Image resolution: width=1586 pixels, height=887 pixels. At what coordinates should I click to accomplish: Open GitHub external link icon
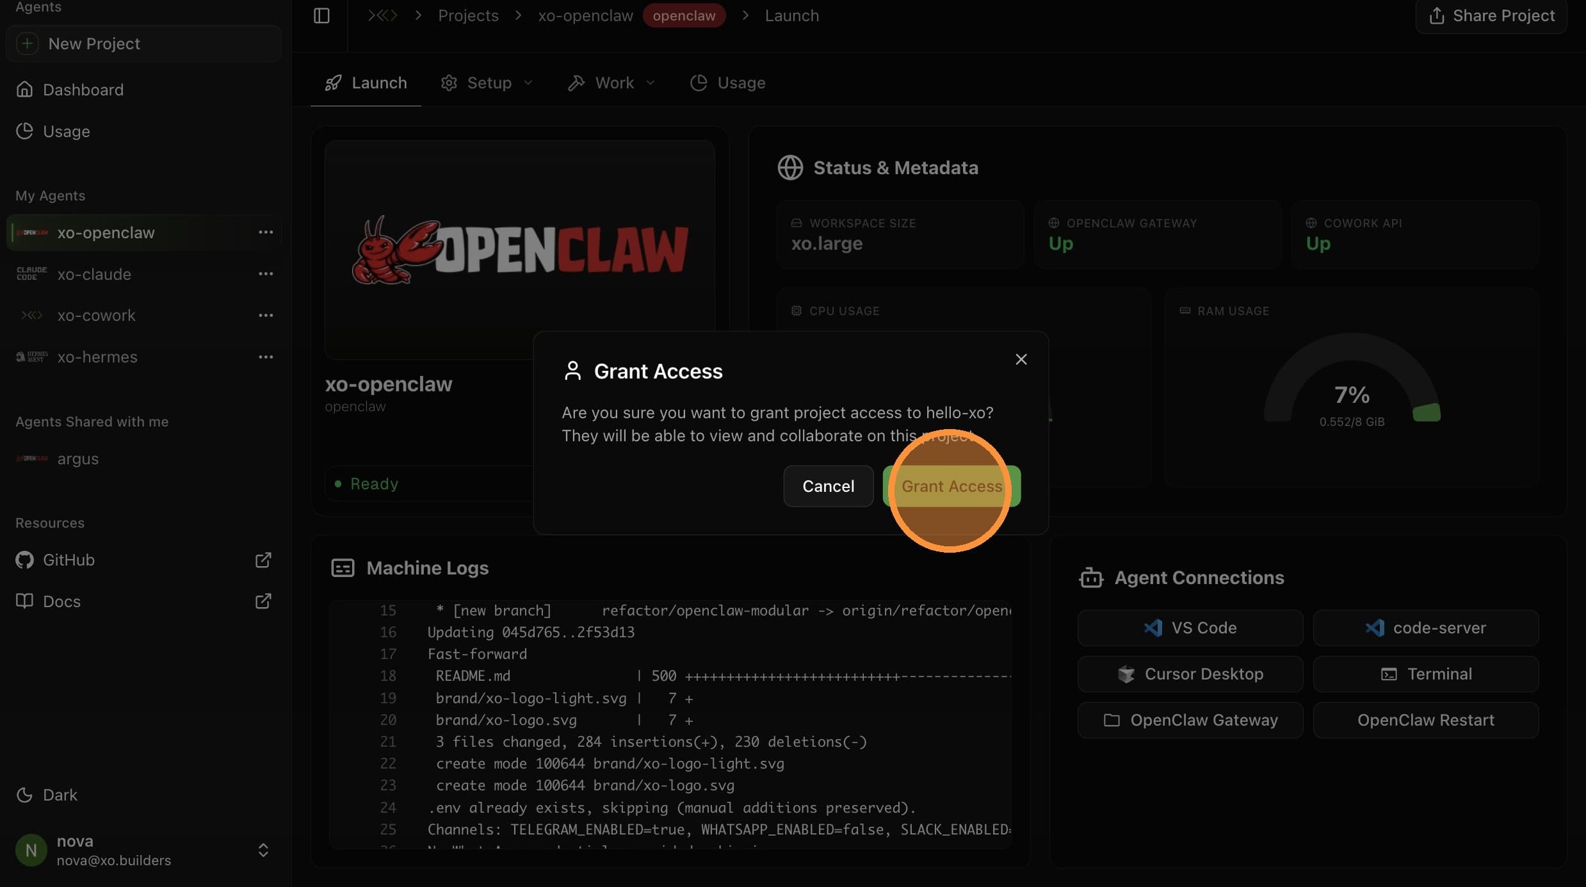[x=263, y=560]
